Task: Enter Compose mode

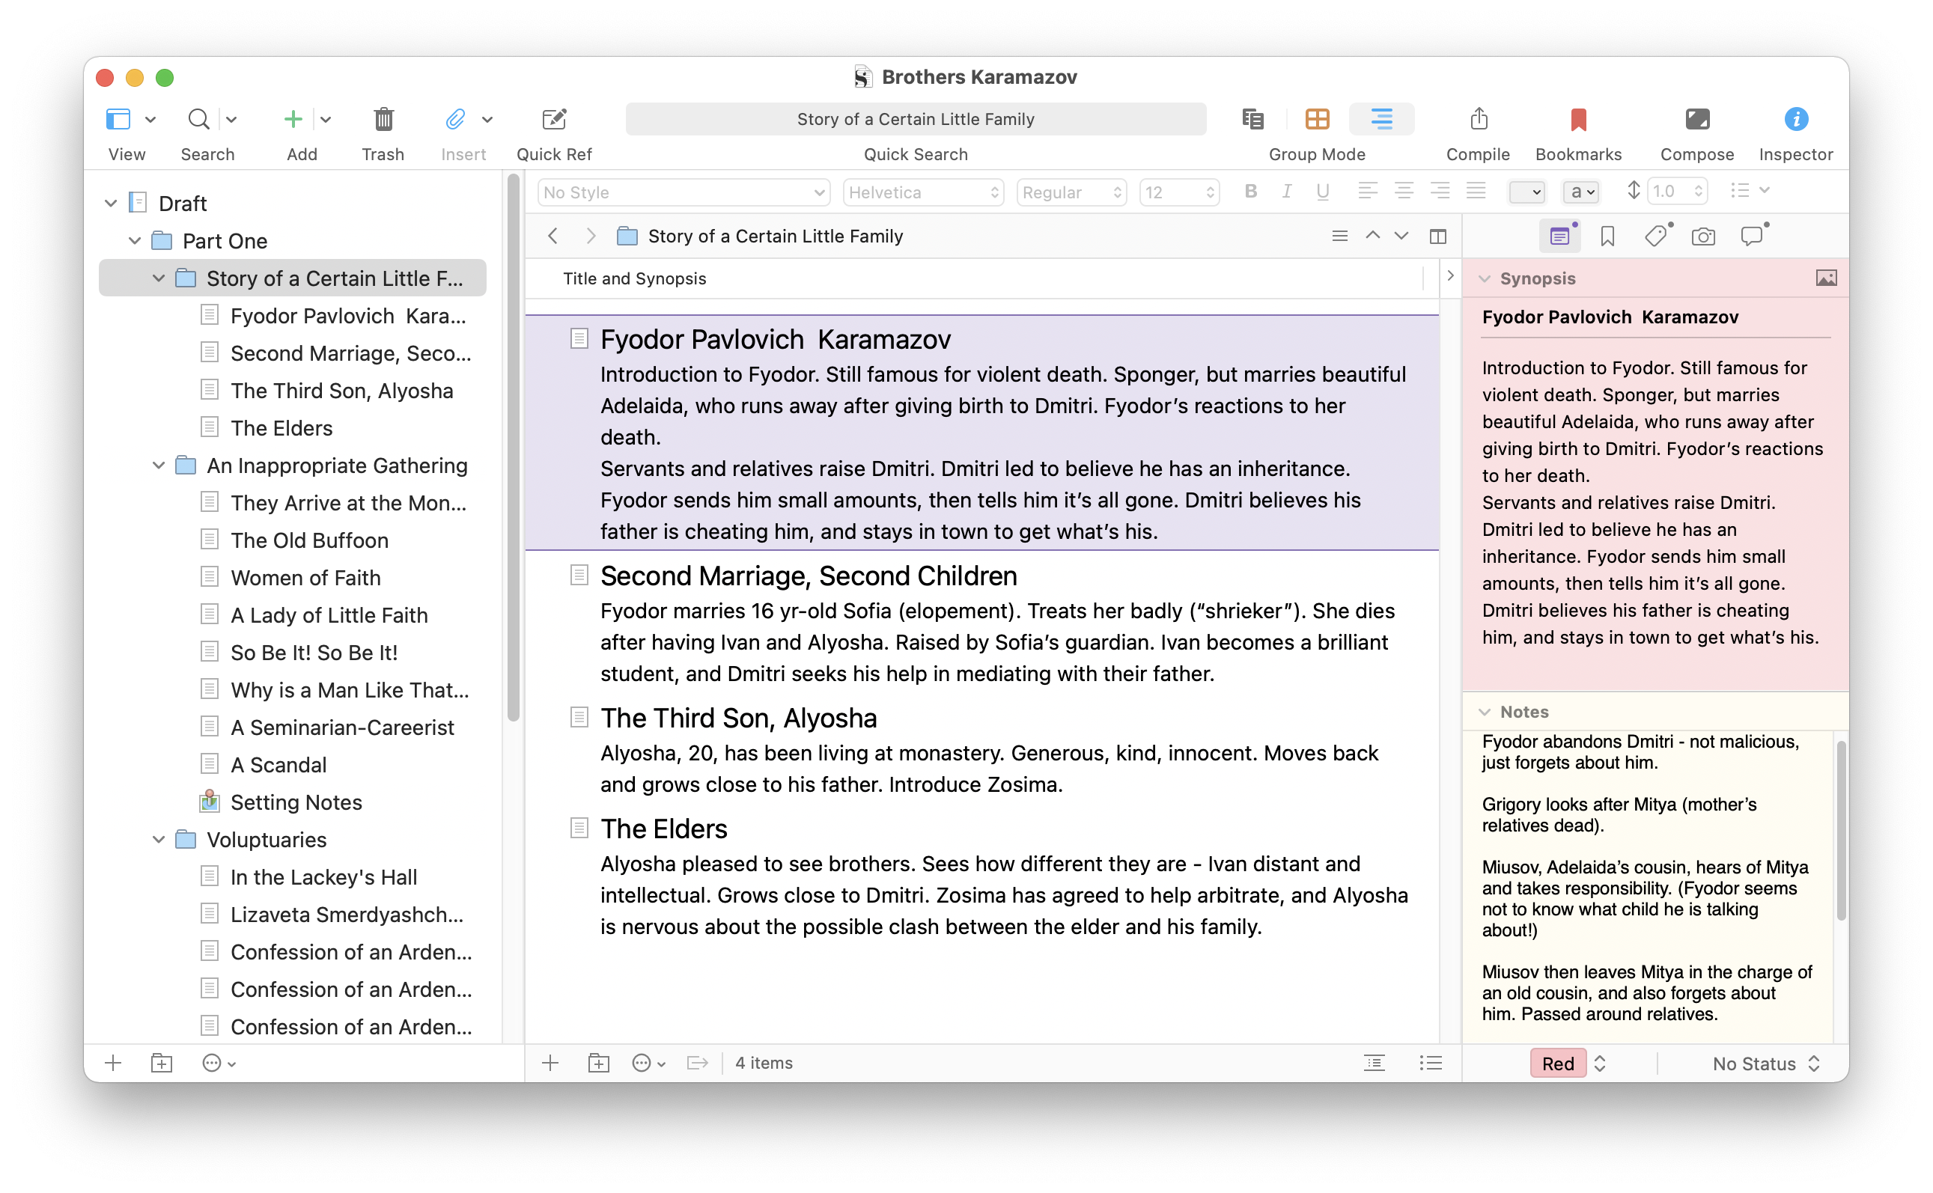Action: pos(1696,119)
